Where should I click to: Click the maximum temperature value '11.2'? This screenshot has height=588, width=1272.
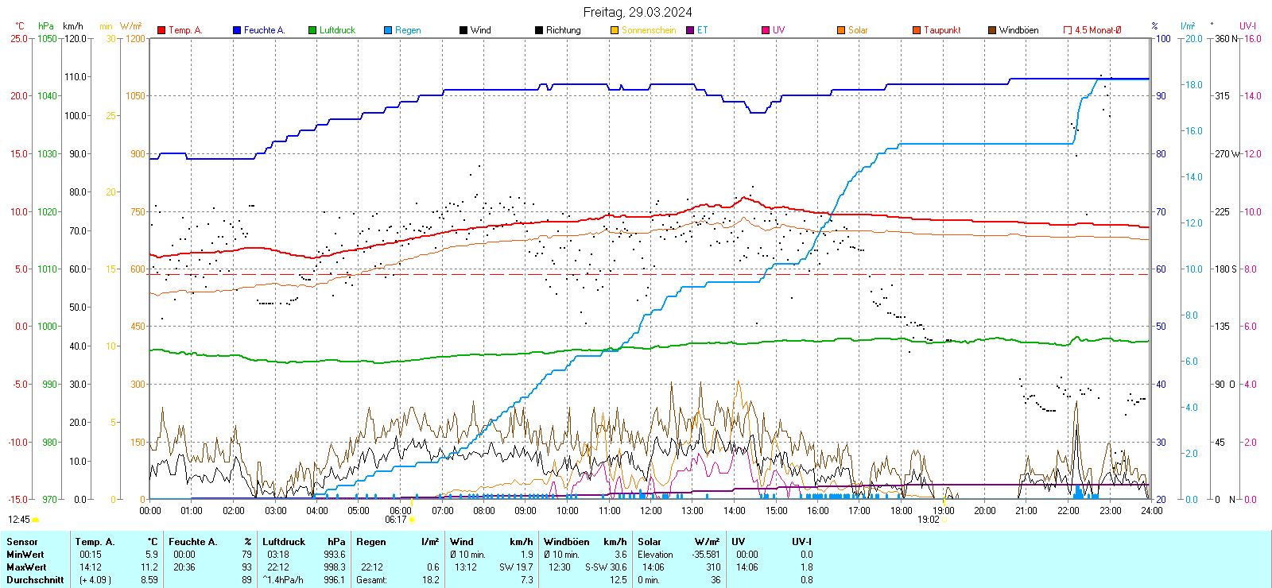pos(149,567)
